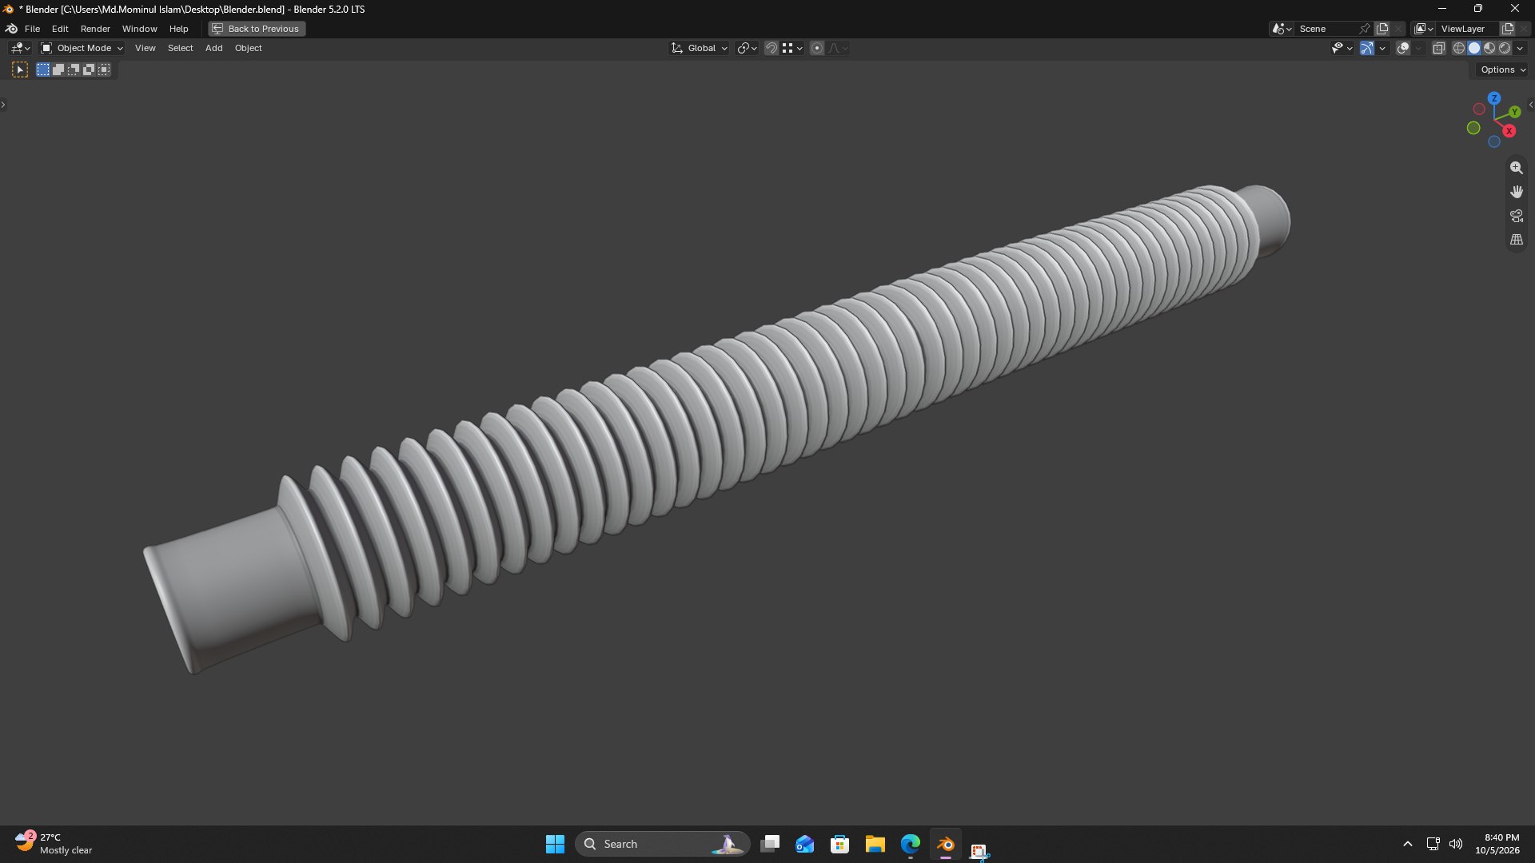Click the red X axis on gizmo

(1509, 131)
